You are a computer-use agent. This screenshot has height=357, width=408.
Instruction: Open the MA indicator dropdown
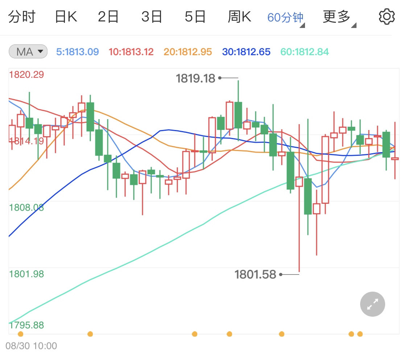28,51
